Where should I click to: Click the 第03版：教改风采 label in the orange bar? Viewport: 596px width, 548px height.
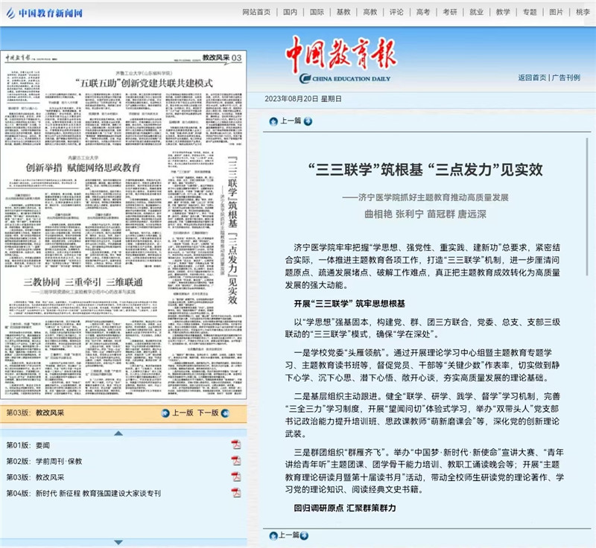(x=35, y=412)
